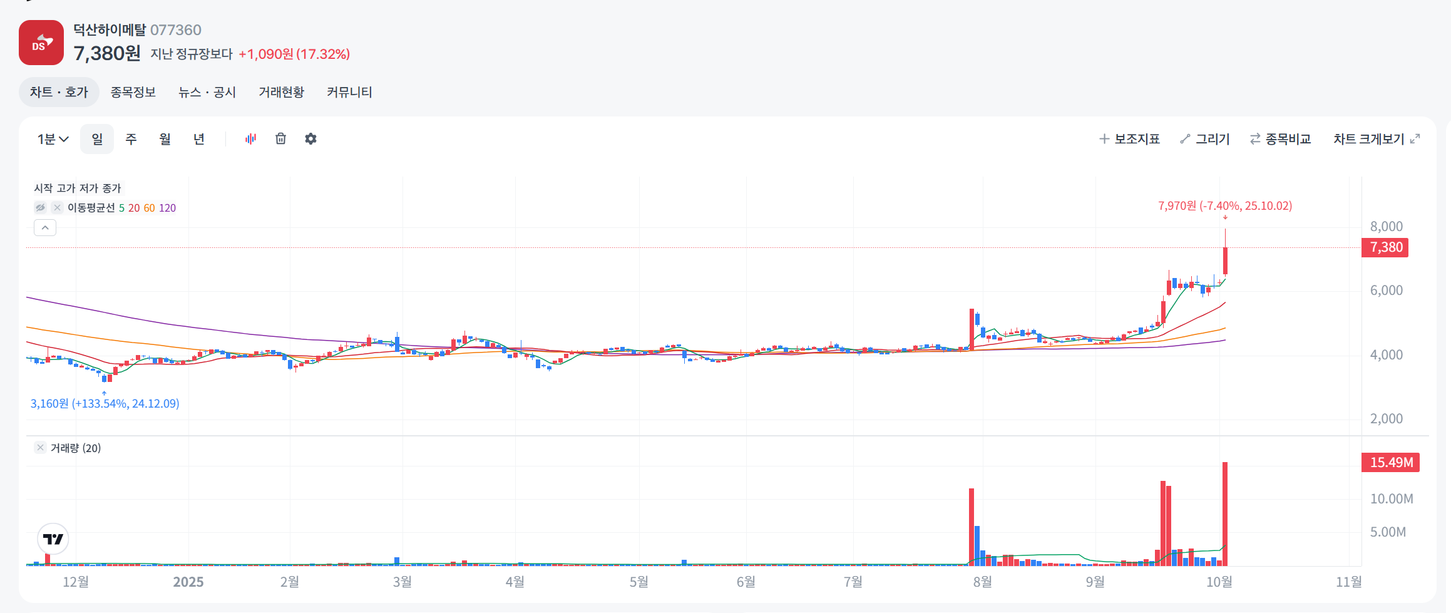Image resolution: width=1451 pixels, height=613 pixels.
Task: Click the 10.00M volume axis label
Action: (x=1392, y=498)
